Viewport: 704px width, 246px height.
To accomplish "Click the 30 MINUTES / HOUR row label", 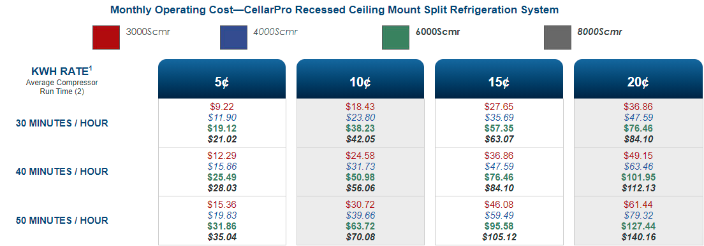I will coord(62,123).
